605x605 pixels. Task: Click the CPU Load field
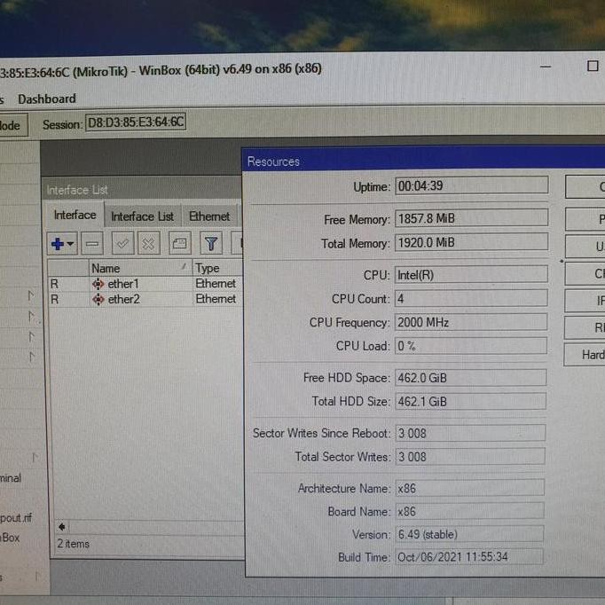click(x=471, y=346)
